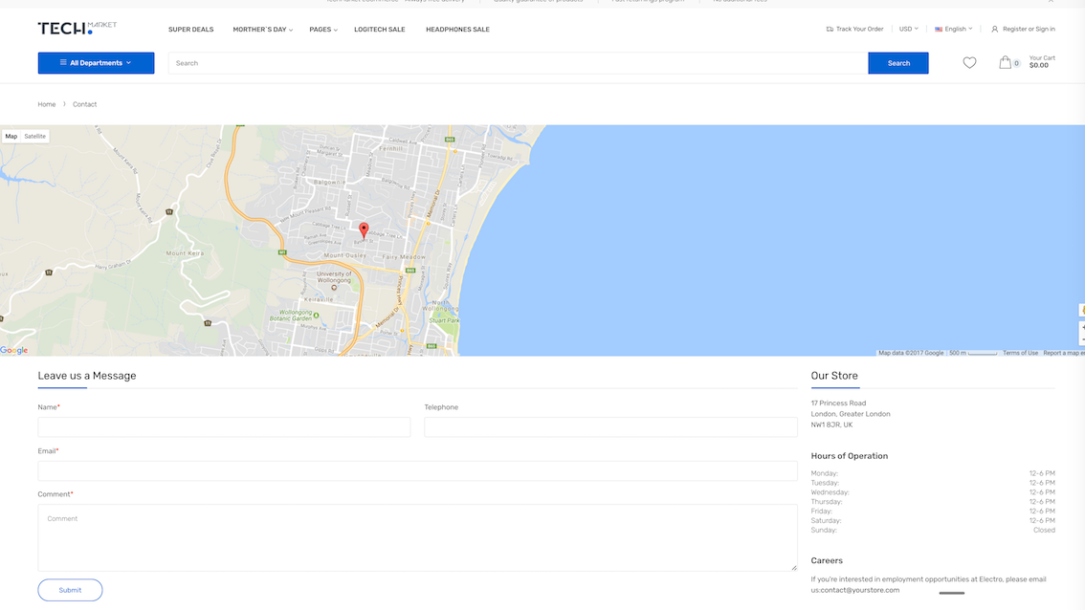Click Register or Sign in link

coord(1029,29)
